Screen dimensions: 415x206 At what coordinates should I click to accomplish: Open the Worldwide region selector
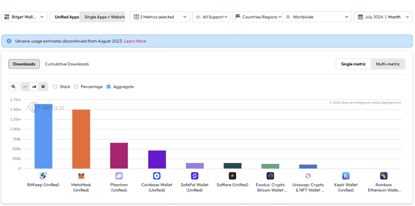[317, 17]
